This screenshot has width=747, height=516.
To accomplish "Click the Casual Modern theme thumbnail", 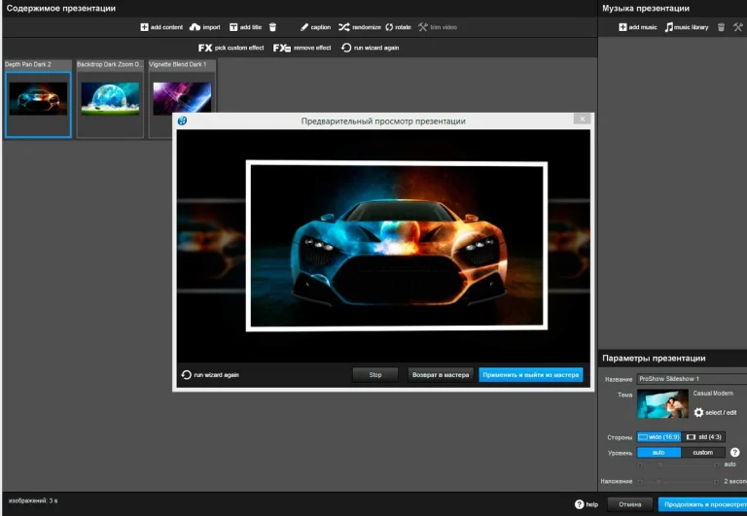I will pyautogui.click(x=662, y=403).
